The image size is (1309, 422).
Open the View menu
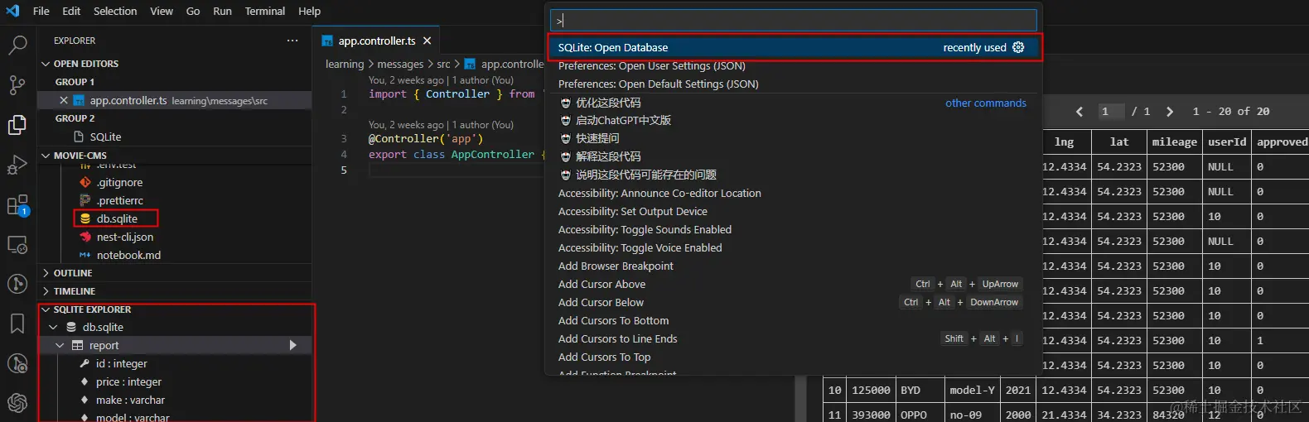pyautogui.click(x=162, y=11)
